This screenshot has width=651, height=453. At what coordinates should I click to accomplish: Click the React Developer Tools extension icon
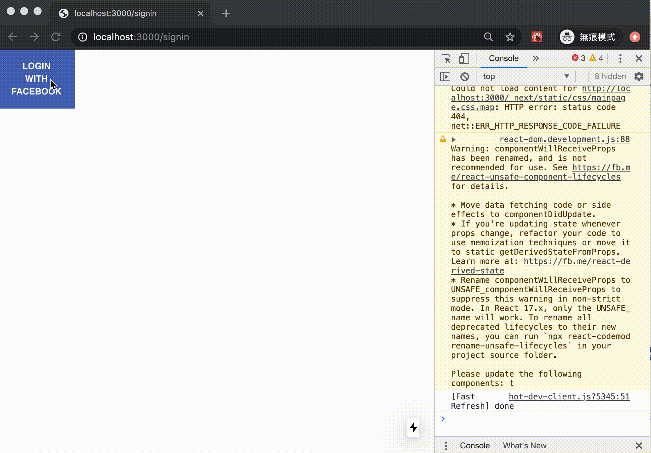(x=537, y=37)
